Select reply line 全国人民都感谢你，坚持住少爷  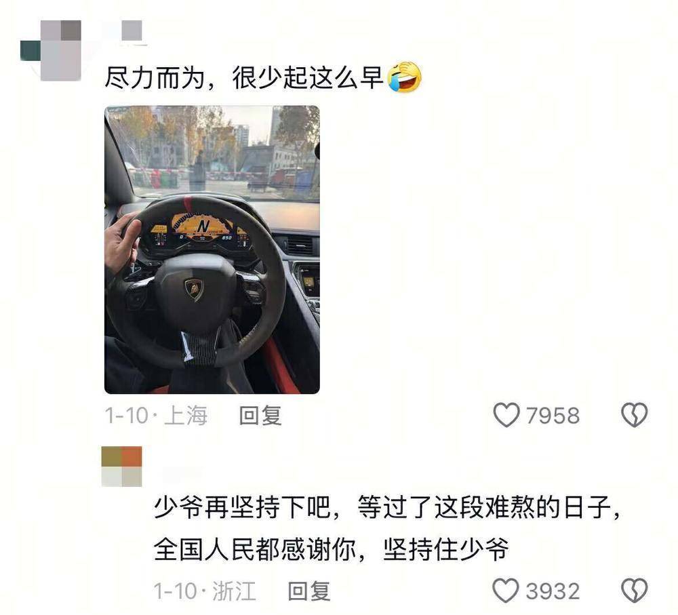tap(332, 549)
